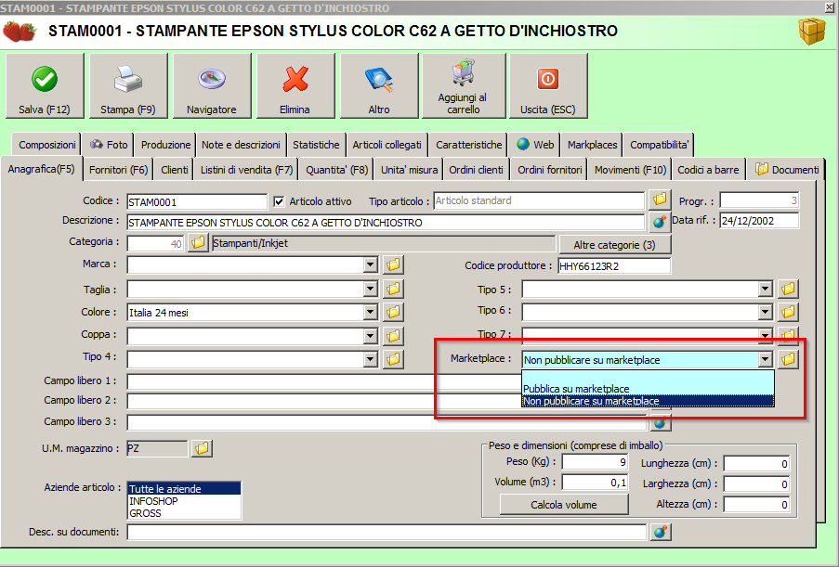The image size is (839, 567).
Task: Open the Navigatore compass button
Action: (212, 85)
